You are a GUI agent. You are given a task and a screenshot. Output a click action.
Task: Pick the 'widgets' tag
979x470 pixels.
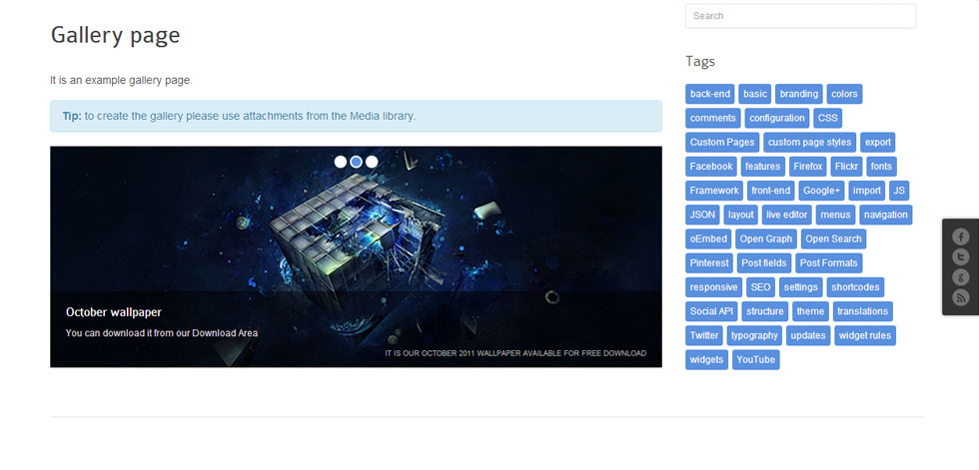[x=707, y=359]
